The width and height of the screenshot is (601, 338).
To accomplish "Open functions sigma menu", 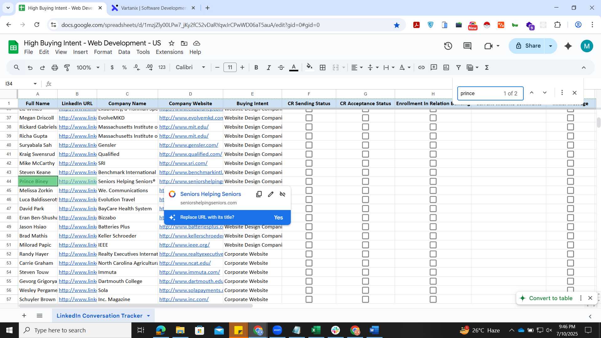I will (487, 68).
